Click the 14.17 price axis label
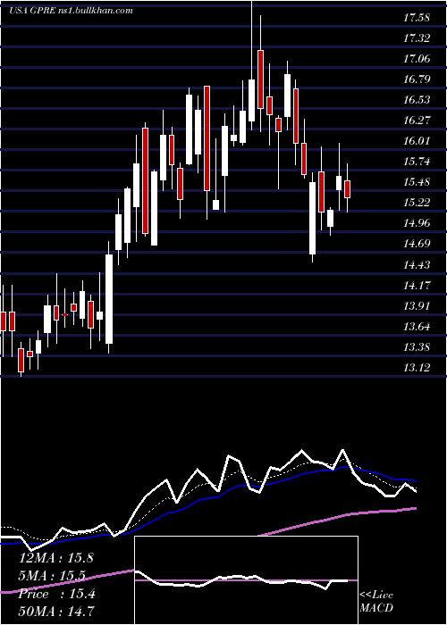The height and width of the screenshot is (625, 447). (417, 286)
